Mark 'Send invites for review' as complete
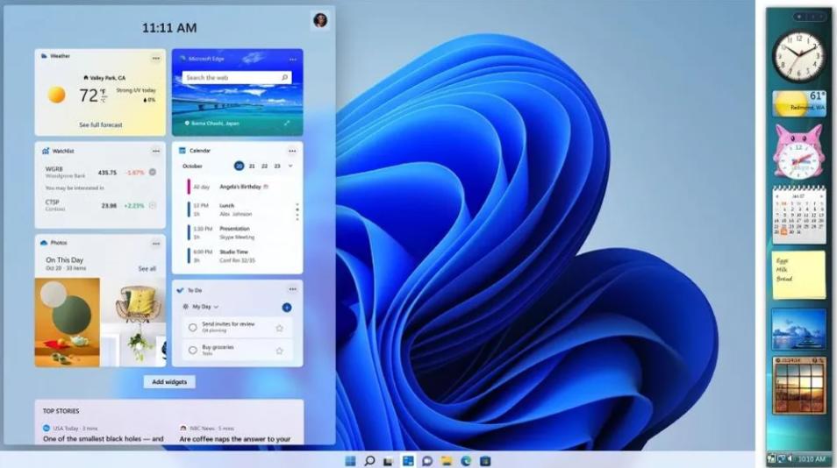The width and height of the screenshot is (837, 468). 193,328
